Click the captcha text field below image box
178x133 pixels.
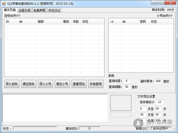(x=121, y=115)
